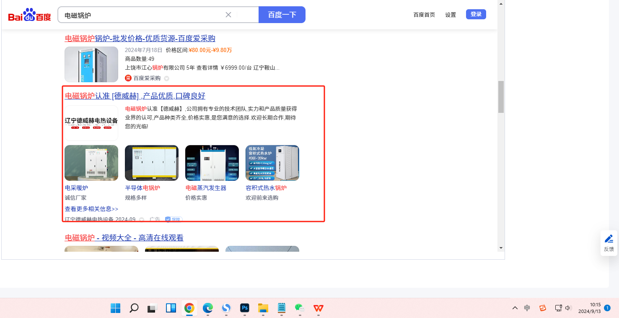Click the Baidu logo
Viewport: 619px width, 318px height.
[x=29, y=16]
